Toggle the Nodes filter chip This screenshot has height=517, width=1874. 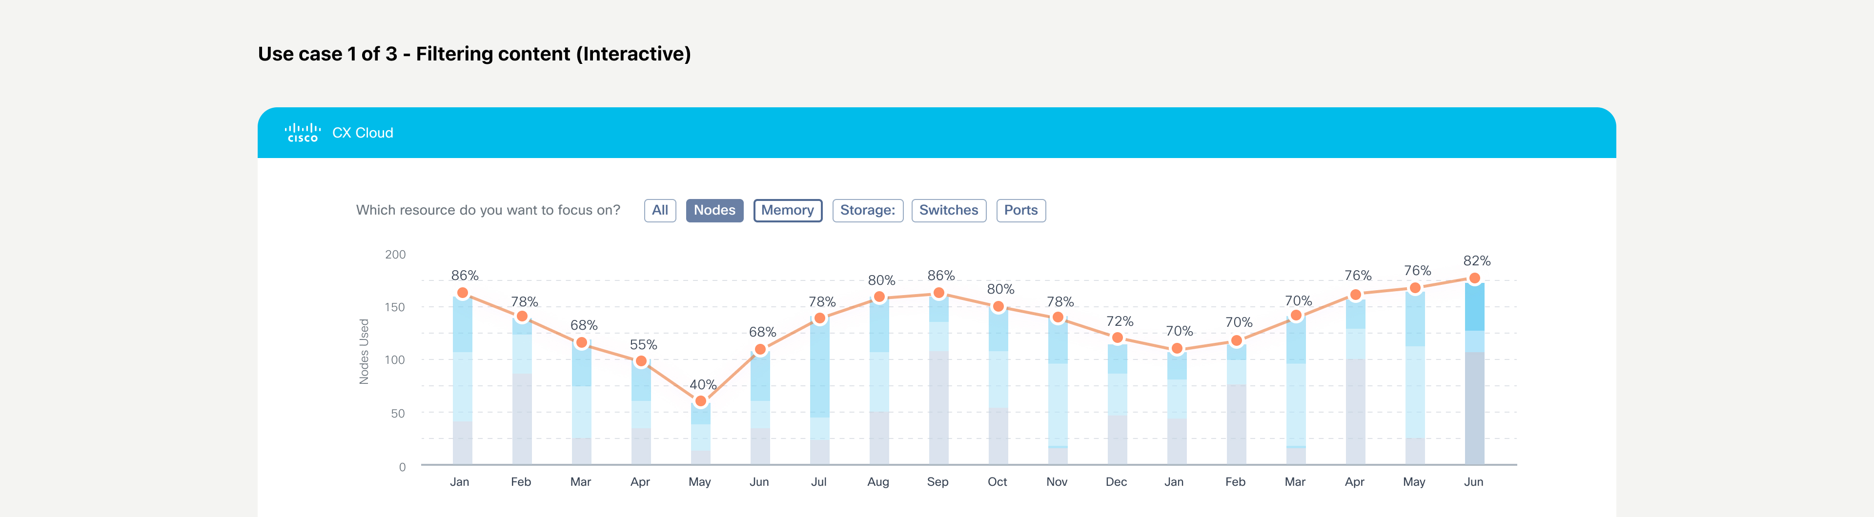[x=713, y=210]
